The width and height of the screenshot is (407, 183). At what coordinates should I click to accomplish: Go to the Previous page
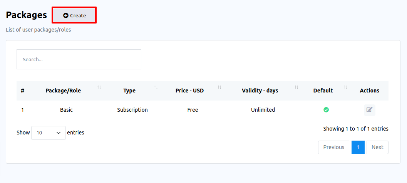[333, 147]
